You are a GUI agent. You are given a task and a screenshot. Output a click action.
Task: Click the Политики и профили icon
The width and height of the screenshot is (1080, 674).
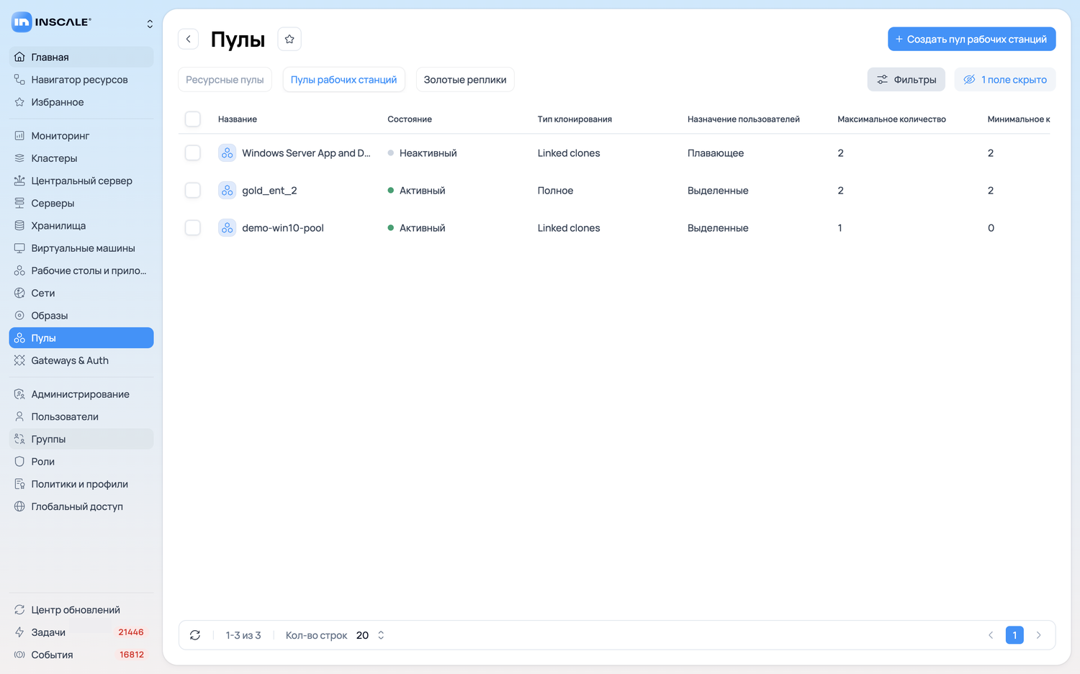point(19,484)
